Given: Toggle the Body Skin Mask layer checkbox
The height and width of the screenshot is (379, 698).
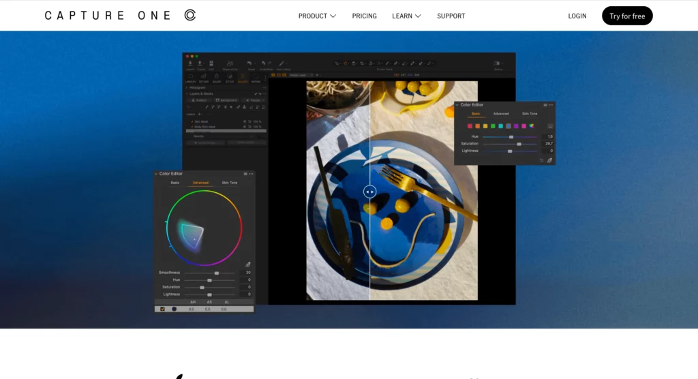Looking at the screenshot, I should click(192, 127).
